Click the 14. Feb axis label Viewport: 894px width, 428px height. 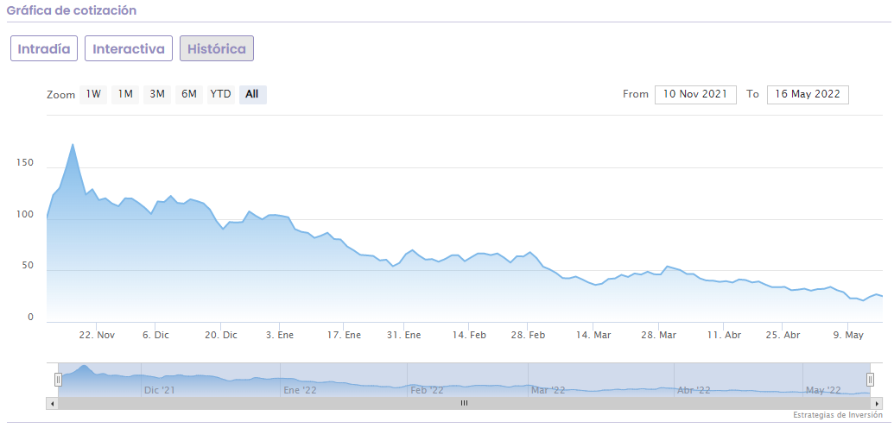click(x=469, y=336)
